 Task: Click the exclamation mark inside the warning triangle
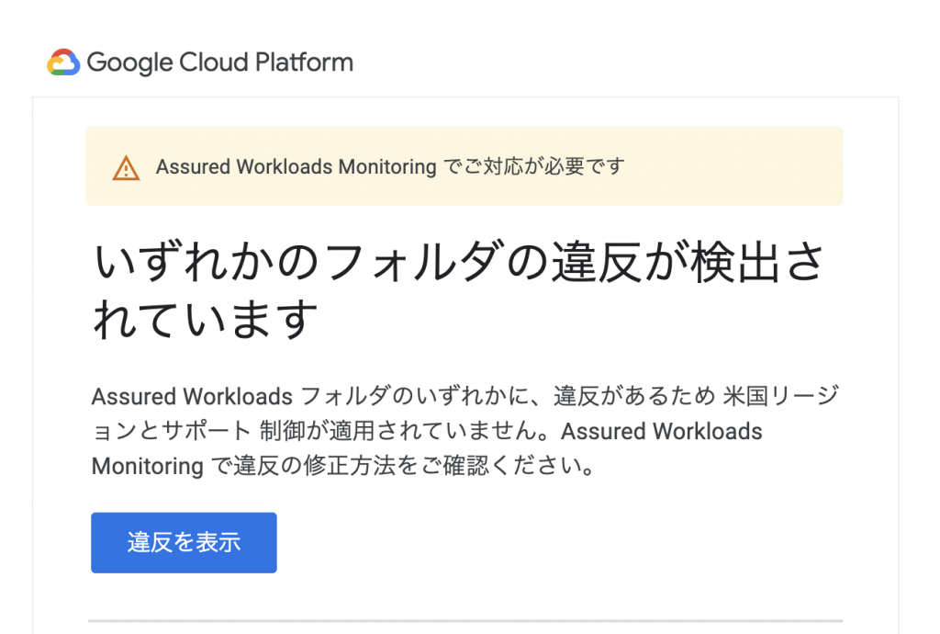pyautogui.click(x=127, y=168)
